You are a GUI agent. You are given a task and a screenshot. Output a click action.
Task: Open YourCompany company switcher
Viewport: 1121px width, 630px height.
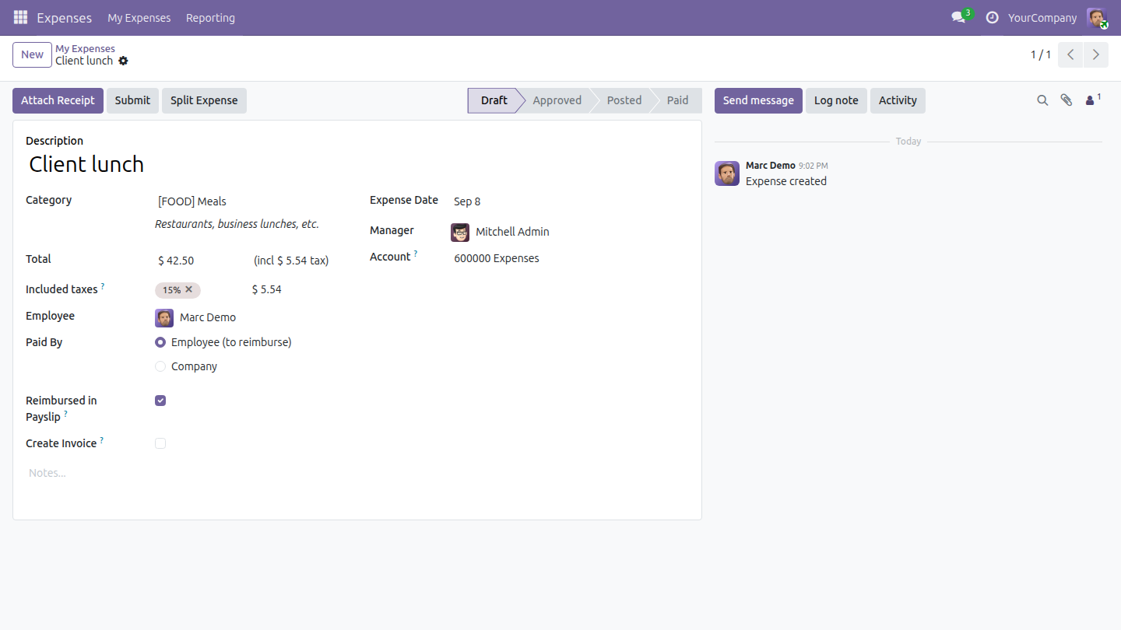tap(1042, 17)
